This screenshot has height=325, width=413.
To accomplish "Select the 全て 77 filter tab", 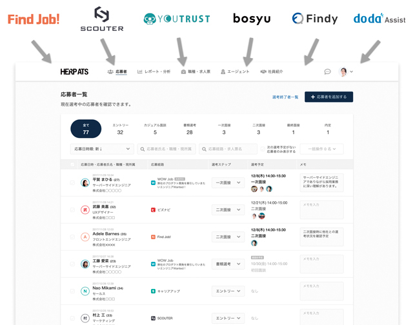I will [86, 129].
